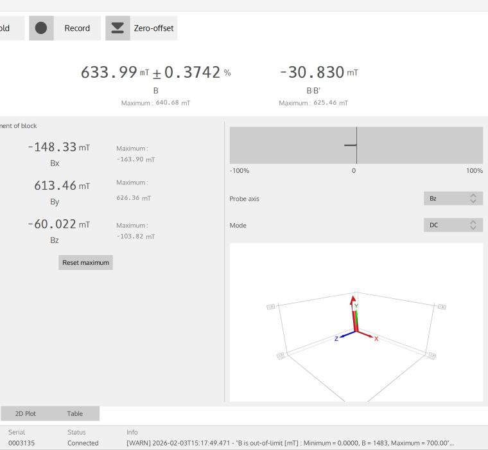
Task: Click the field percentage bar gauge
Action: pos(356,145)
